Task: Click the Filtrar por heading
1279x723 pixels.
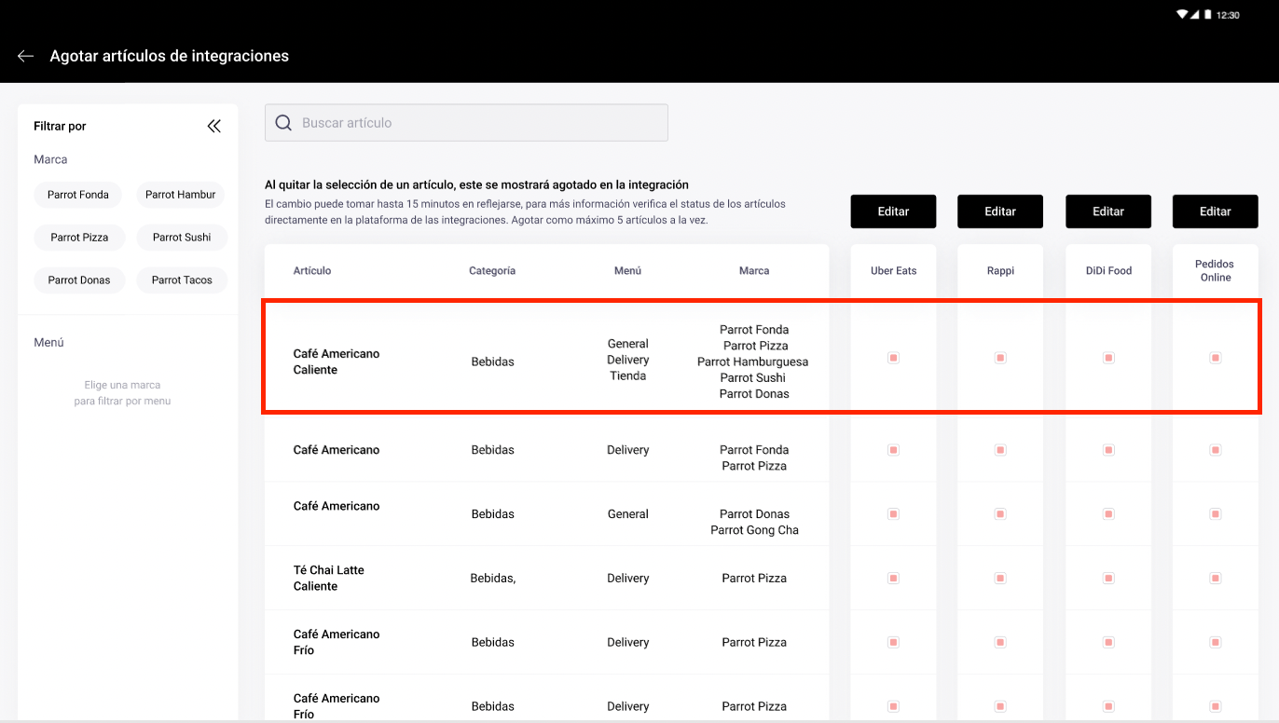Action: point(60,126)
